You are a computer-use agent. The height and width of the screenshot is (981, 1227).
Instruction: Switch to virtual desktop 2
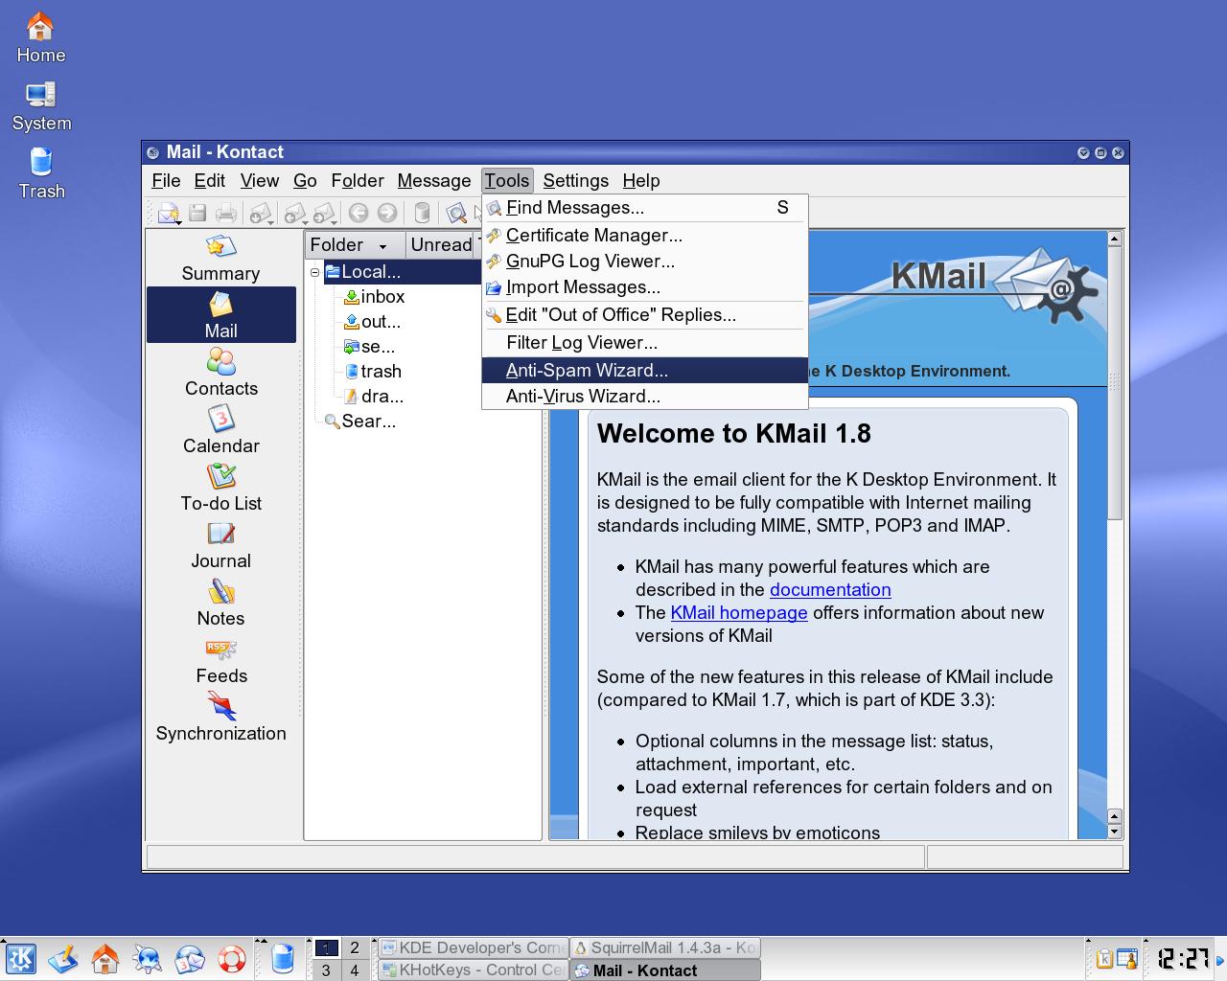coord(355,947)
